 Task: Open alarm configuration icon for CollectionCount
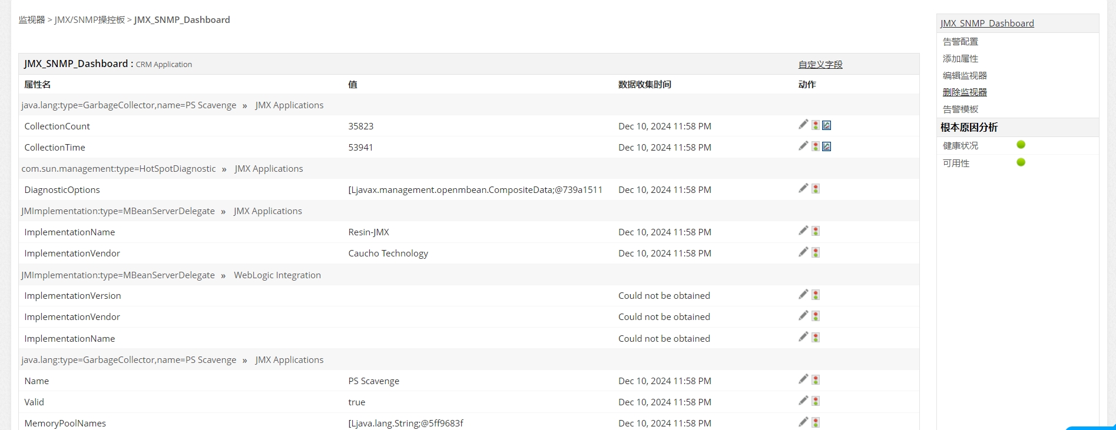816,125
